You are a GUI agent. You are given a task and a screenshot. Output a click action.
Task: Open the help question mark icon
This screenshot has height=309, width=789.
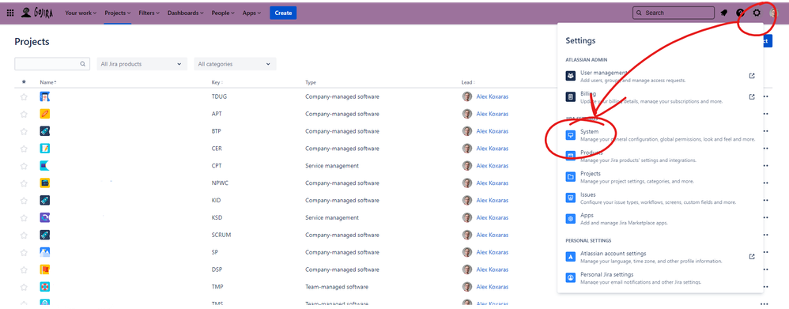[x=740, y=13]
